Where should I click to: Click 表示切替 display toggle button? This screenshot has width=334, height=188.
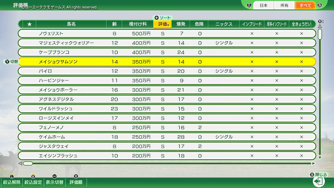pos(55,182)
